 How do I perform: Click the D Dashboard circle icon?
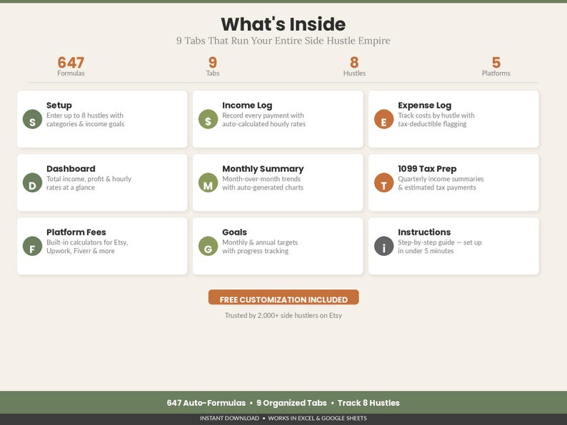coord(33,183)
